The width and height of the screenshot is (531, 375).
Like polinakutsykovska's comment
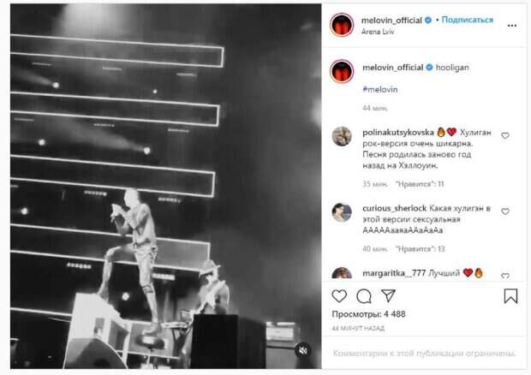(505, 136)
